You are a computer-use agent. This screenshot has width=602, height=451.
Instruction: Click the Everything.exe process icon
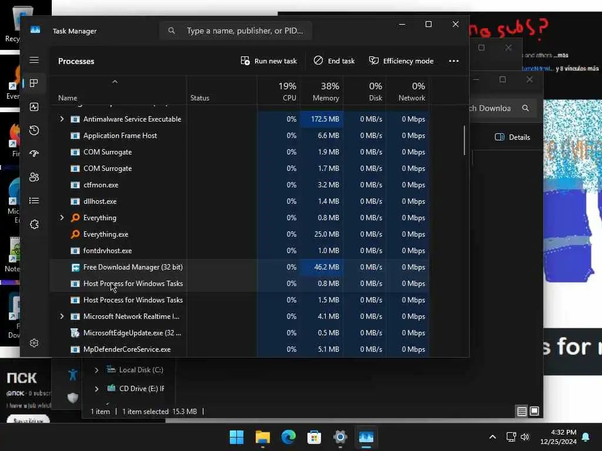click(x=75, y=234)
